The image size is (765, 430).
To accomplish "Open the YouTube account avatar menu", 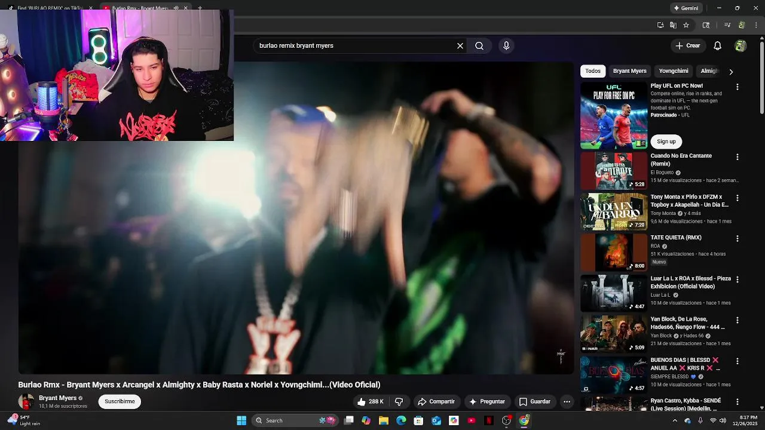I will pos(740,45).
